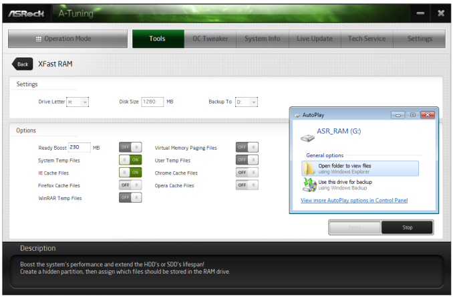Viewport: 453px width, 297px height.
Task: Click the Drive Letter label
Action: 51,102
